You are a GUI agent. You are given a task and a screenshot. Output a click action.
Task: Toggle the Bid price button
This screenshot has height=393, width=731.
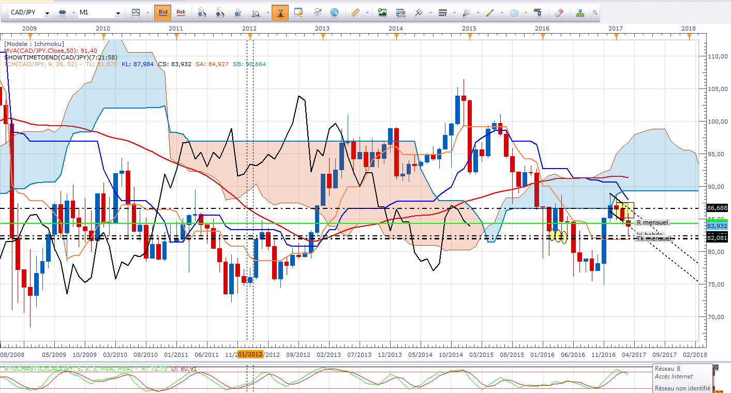(x=163, y=12)
